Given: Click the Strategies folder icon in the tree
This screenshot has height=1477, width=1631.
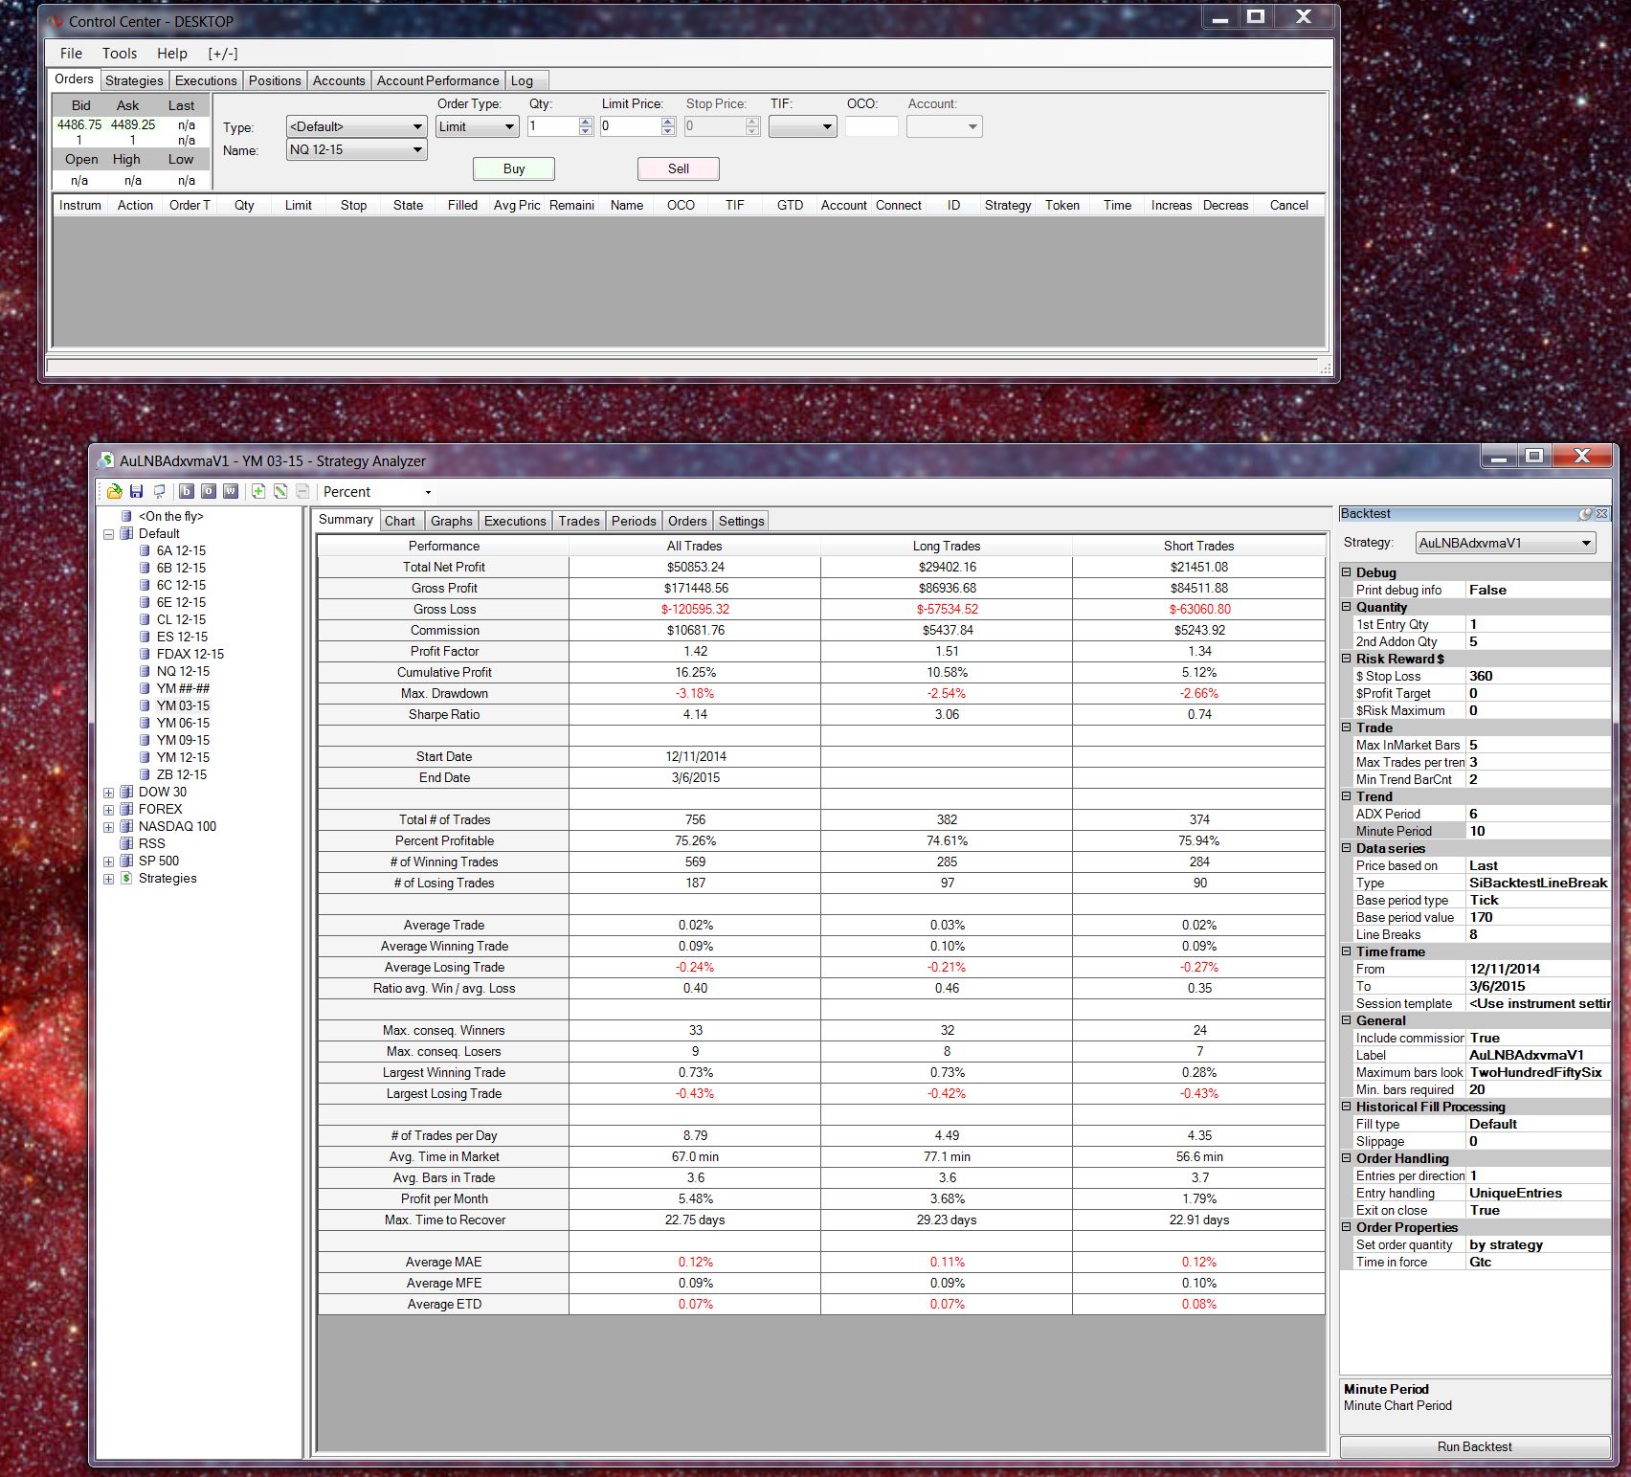Looking at the screenshot, I should coord(125,878).
